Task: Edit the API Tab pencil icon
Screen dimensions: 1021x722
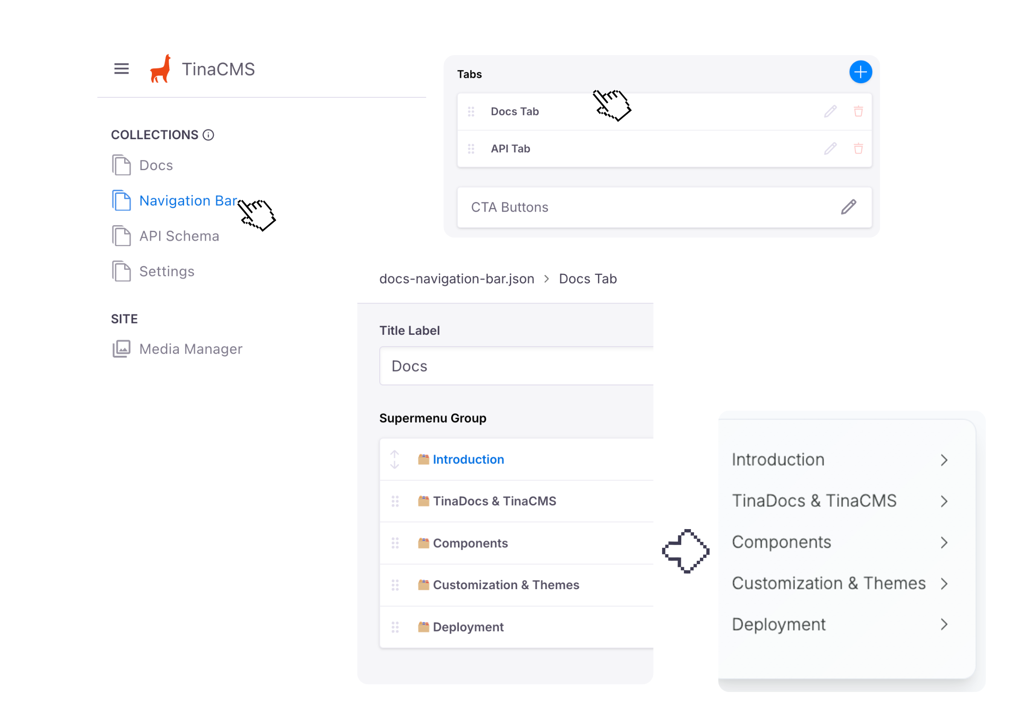Action: pyautogui.click(x=830, y=149)
